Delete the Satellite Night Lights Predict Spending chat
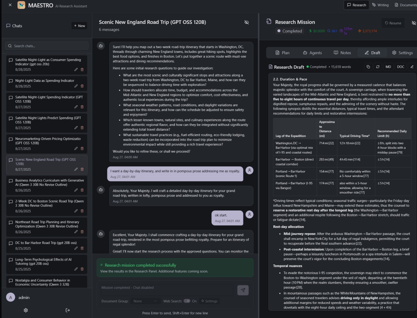Viewport: 417px width, 318px height. [82, 128]
